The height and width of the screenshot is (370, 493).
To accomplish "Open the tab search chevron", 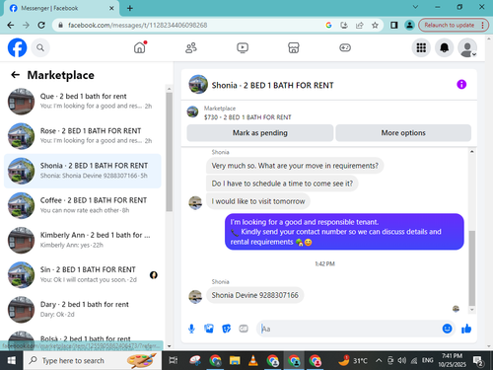I will coord(415,7).
